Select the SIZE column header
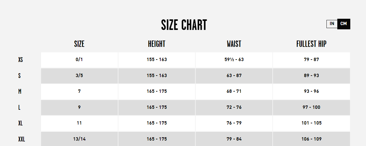366x146 pixels. click(79, 44)
